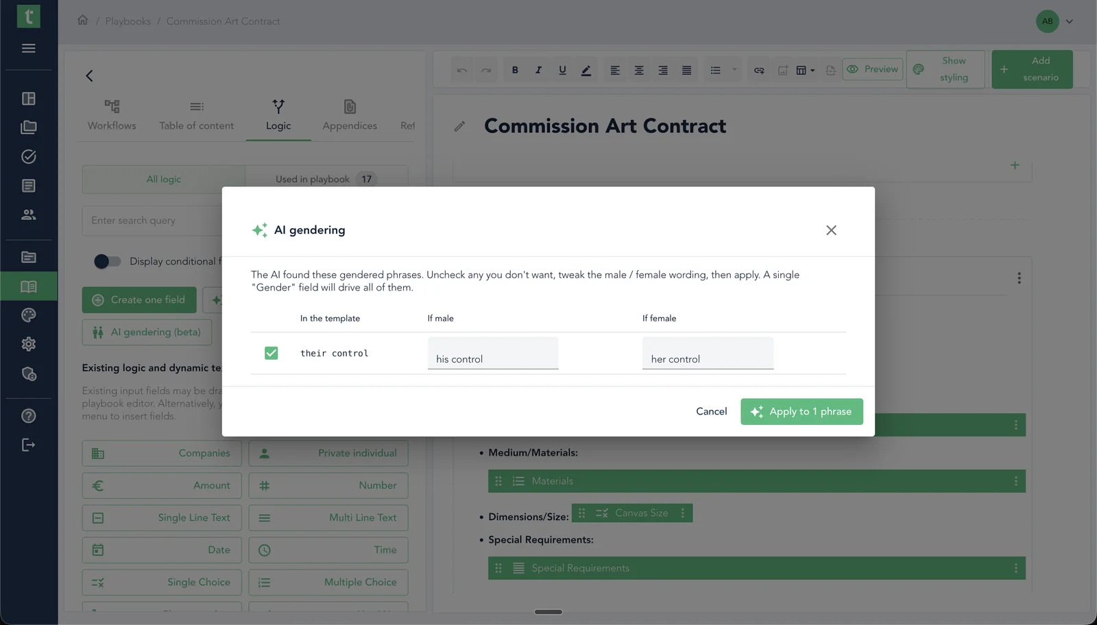This screenshot has height=625, width=1097.
Task: Edit the 'his control' male wording field
Action: click(493, 353)
